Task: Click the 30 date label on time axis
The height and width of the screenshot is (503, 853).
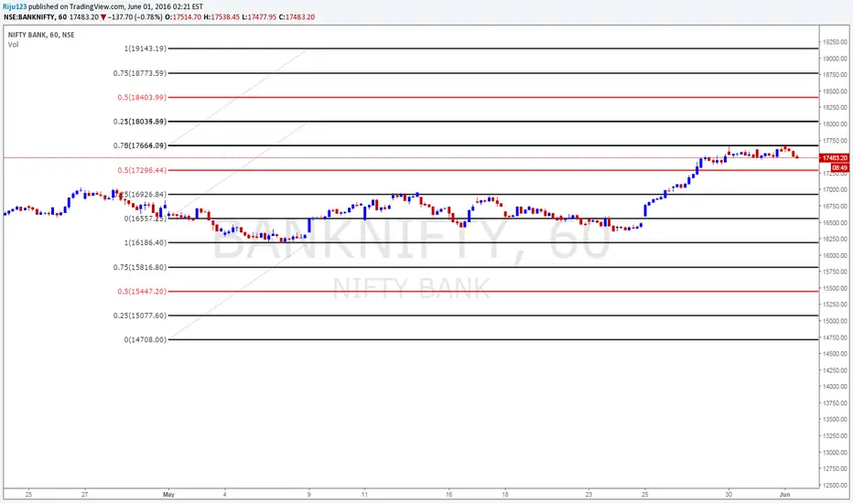Action: click(729, 494)
